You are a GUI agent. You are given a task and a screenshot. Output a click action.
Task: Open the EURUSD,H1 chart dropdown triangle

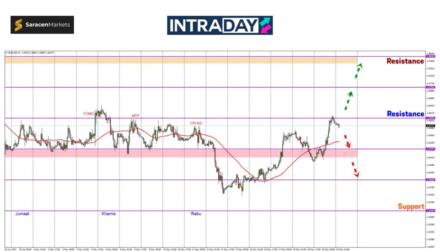(6, 53)
